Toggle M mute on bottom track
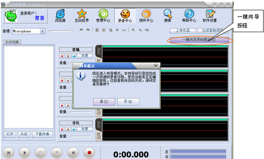The image size is (264, 159). point(73,130)
